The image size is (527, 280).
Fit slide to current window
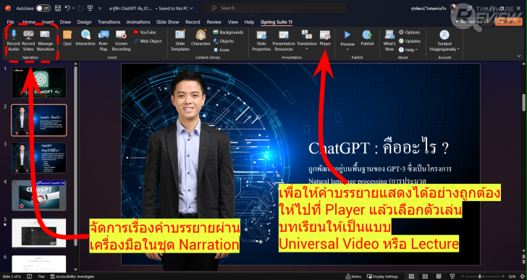(523, 276)
